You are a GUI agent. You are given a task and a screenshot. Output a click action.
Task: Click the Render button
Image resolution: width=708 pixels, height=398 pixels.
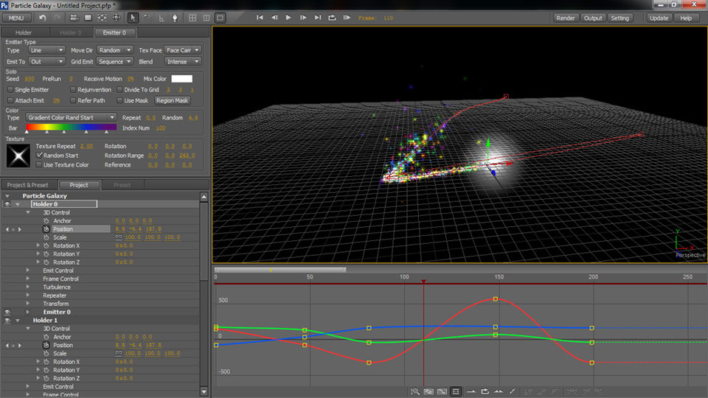click(566, 18)
